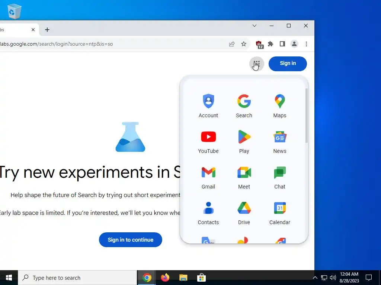381x285 pixels.
Task: Open Windows Start menu
Action: pos(9,278)
